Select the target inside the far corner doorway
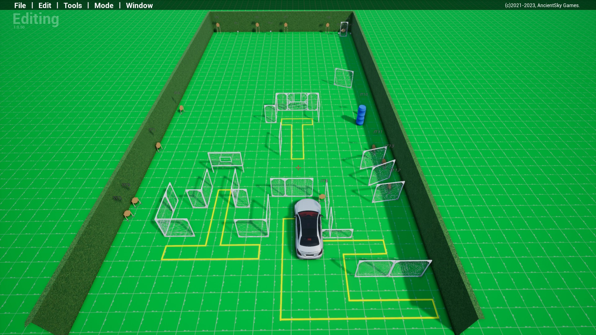 tap(343, 30)
